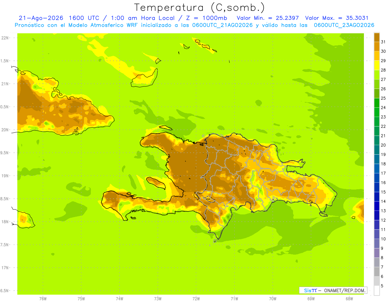Pick the green legend swatch between 26 and 27
The image size is (392, 303).
pyautogui.click(x=377, y=84)
